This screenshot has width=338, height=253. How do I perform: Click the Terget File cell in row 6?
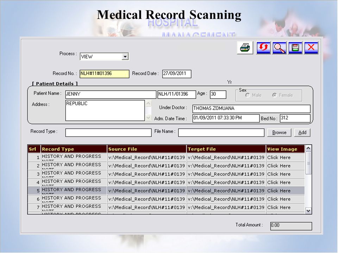click(x=226, y=199)
